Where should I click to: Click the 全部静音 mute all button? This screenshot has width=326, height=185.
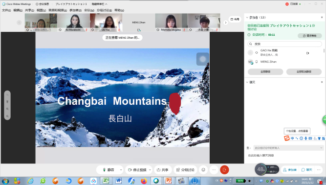(x=265, y=71)
